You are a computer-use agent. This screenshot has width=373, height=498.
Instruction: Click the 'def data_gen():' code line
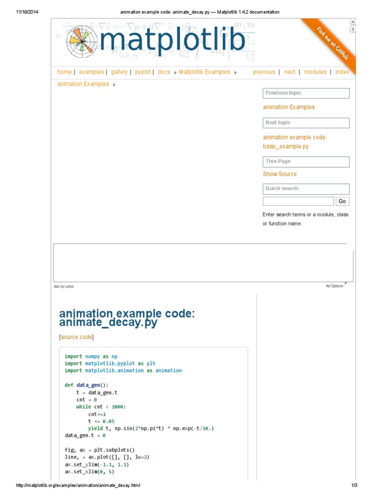[86, 385]
